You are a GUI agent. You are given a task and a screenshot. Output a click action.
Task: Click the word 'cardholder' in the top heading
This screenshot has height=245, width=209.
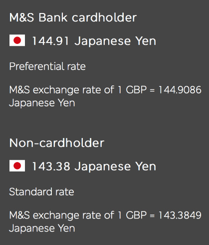(x=104, y=17)
